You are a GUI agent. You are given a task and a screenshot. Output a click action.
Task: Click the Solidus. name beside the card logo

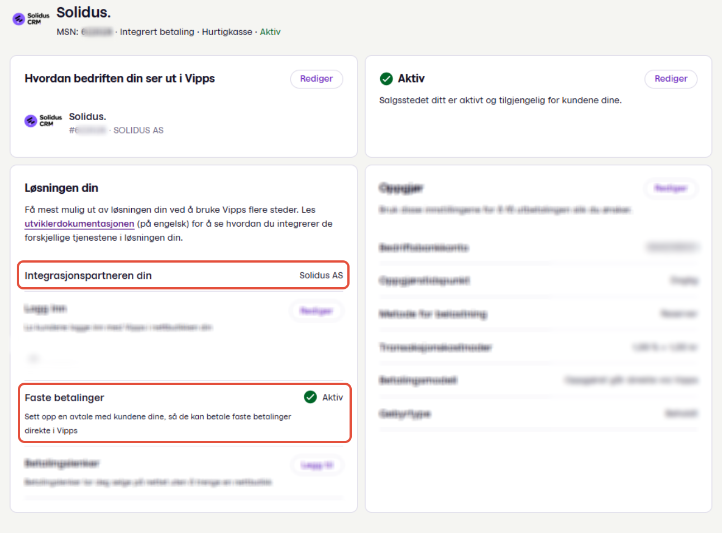coord(88,117)
